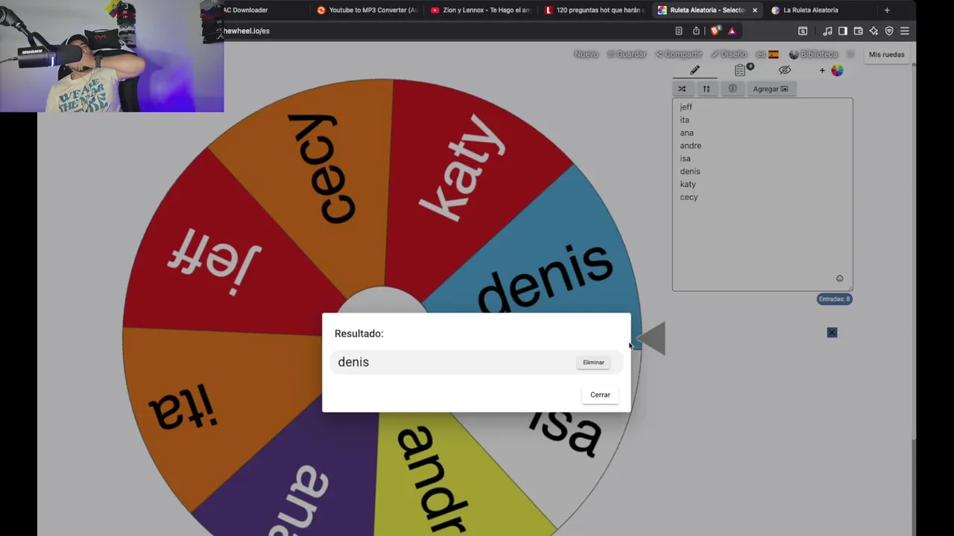Screen dimensions: 954x536
Task: Select the entry 'denis' in the list
Action: point(689,171)
